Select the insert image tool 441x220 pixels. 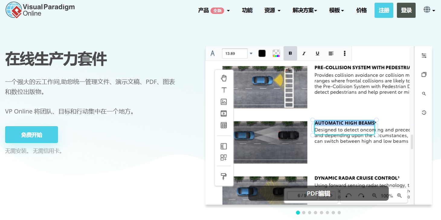[x=224, y=102]
